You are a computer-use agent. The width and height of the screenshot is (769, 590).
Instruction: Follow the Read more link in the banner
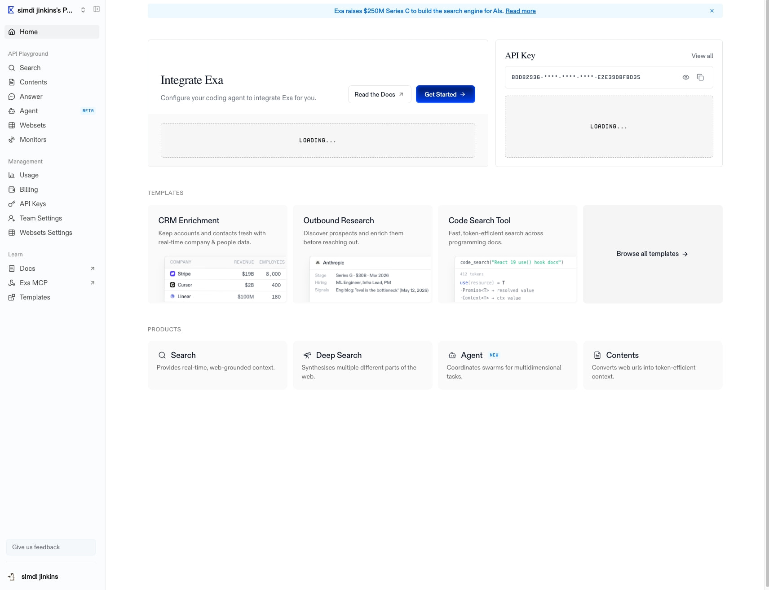click(x=521, y=11)
